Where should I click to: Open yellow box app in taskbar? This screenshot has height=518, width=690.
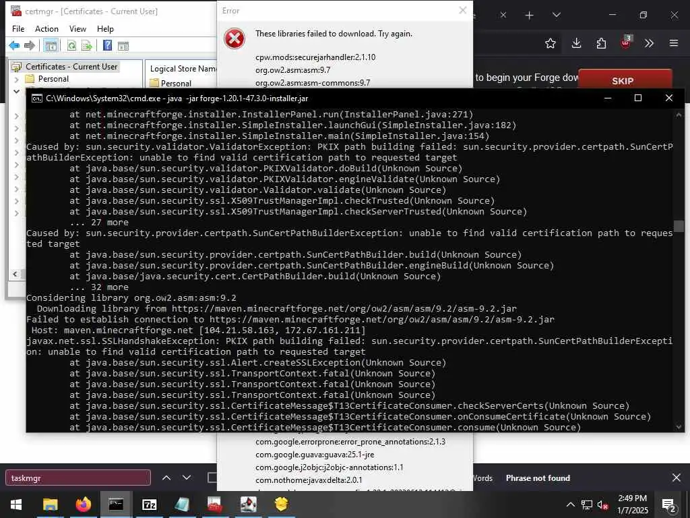click(282, 505)
